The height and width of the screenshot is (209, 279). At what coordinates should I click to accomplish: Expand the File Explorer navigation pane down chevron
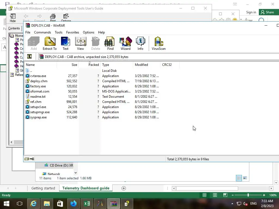[x=76, y=173]
